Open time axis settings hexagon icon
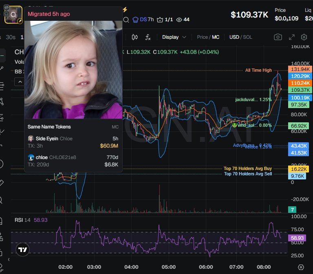Viewport: 313px width, 274px height. pos(301,267)
